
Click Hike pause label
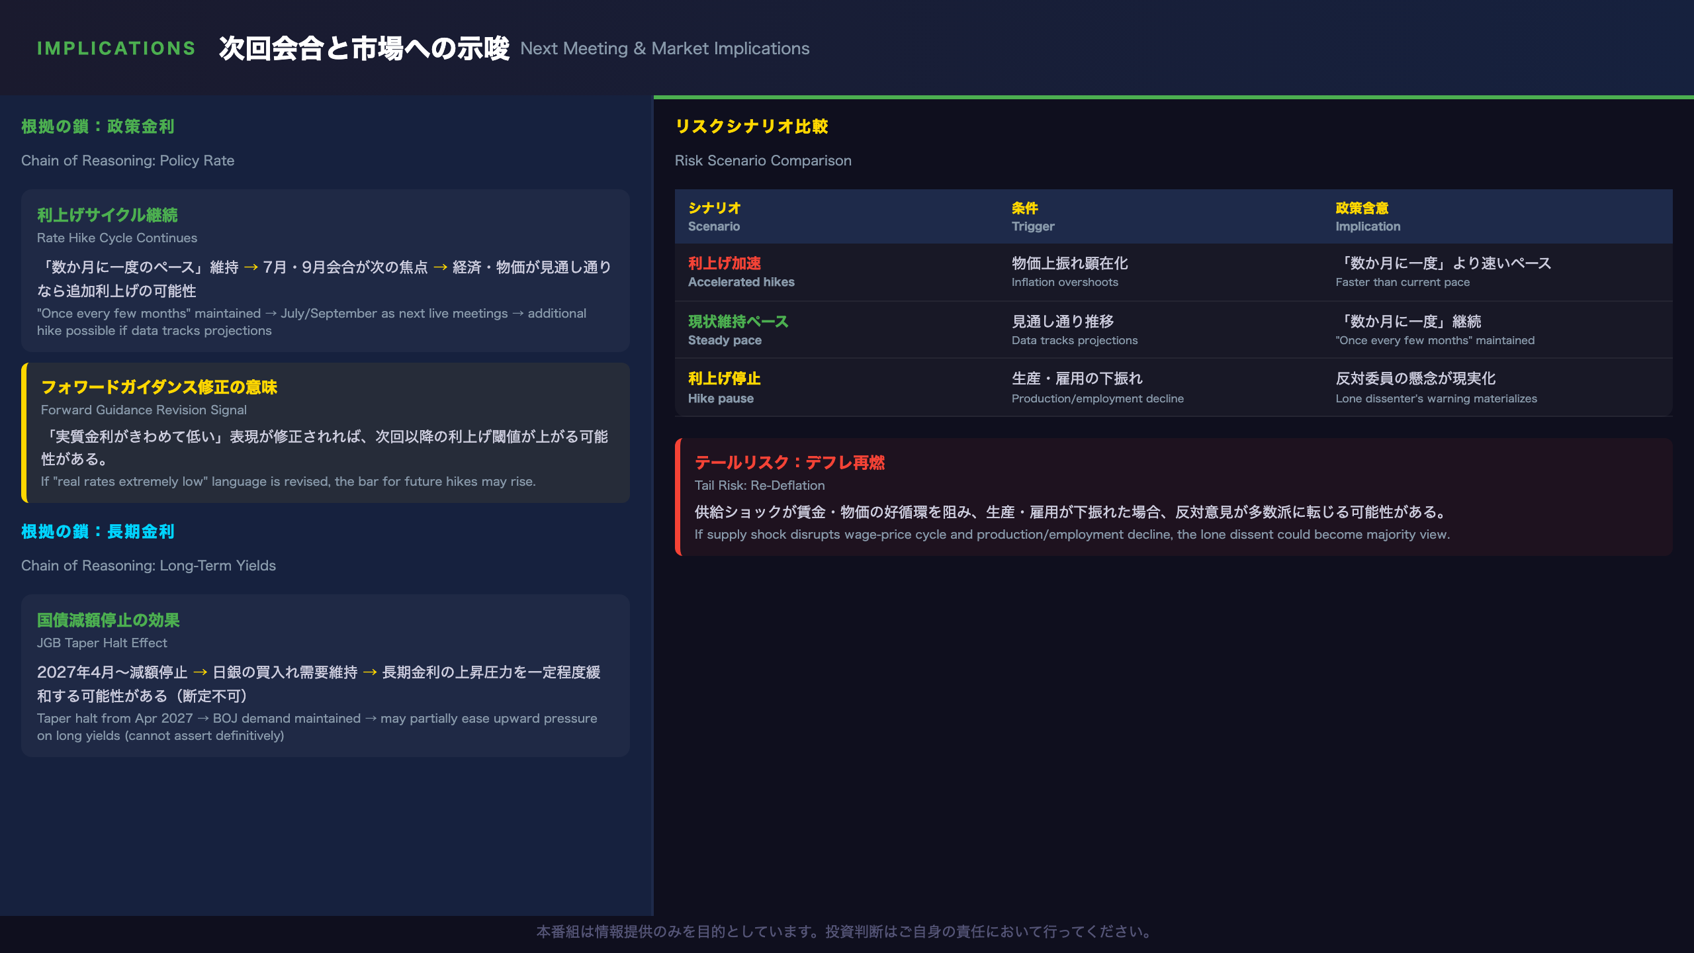721,398
